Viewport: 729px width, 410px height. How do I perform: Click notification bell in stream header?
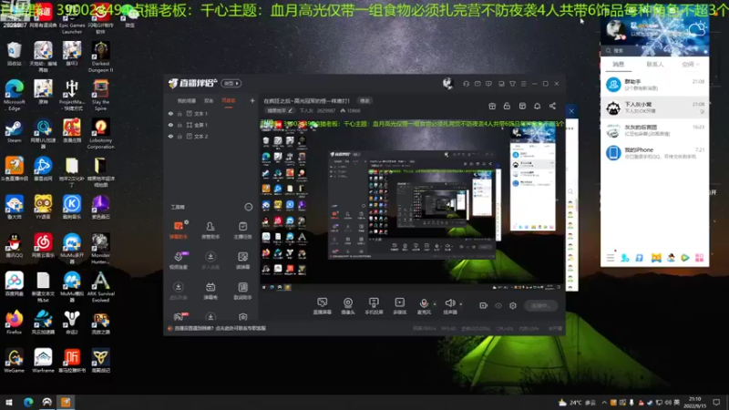click(537, 106)
